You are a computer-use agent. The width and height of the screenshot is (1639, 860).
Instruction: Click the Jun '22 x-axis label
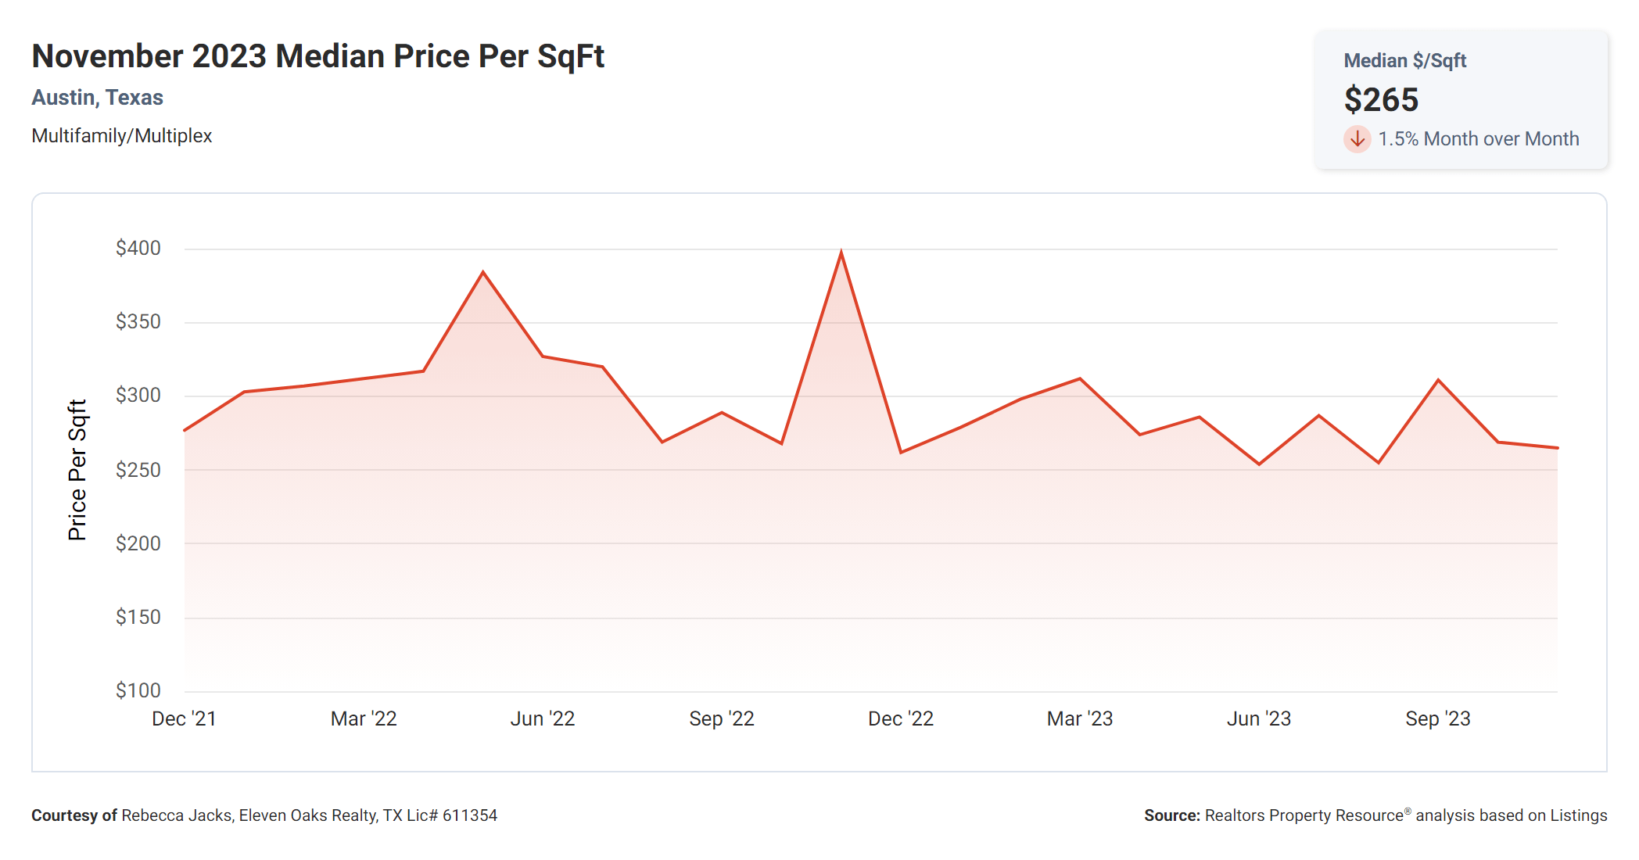coord(543,718)
